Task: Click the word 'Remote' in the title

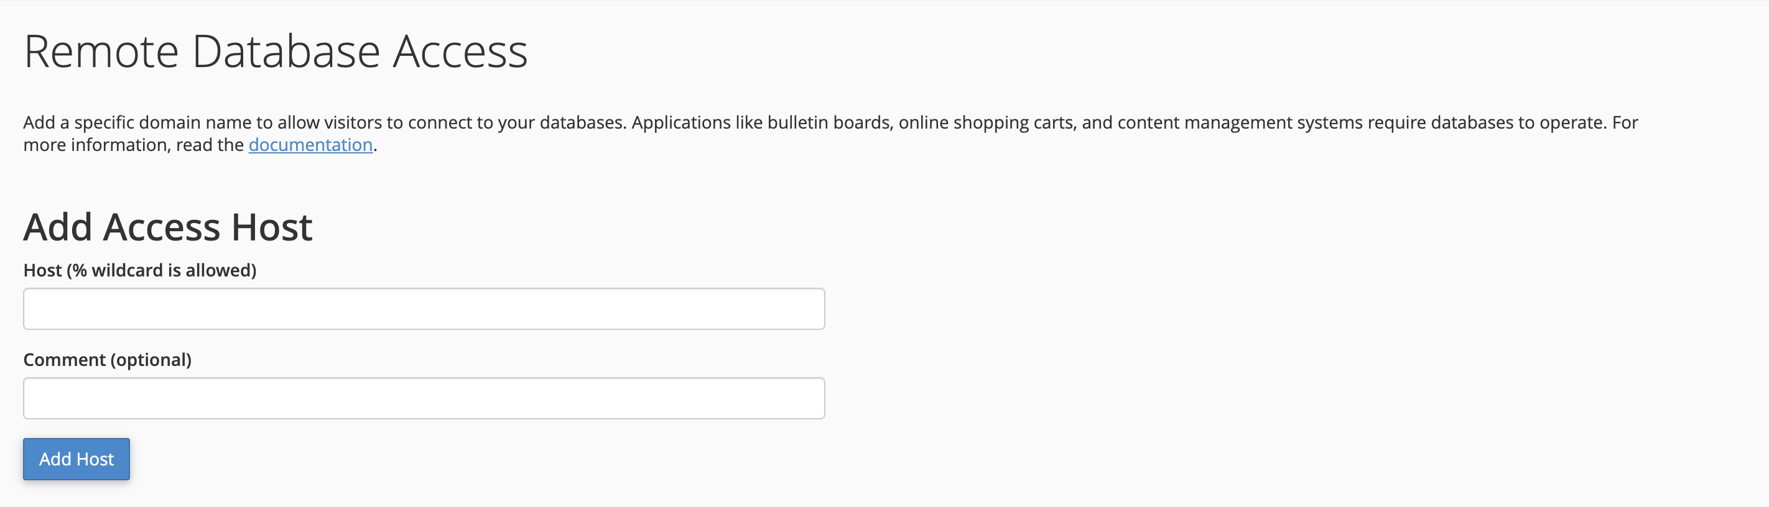Action: click(101, 52)
